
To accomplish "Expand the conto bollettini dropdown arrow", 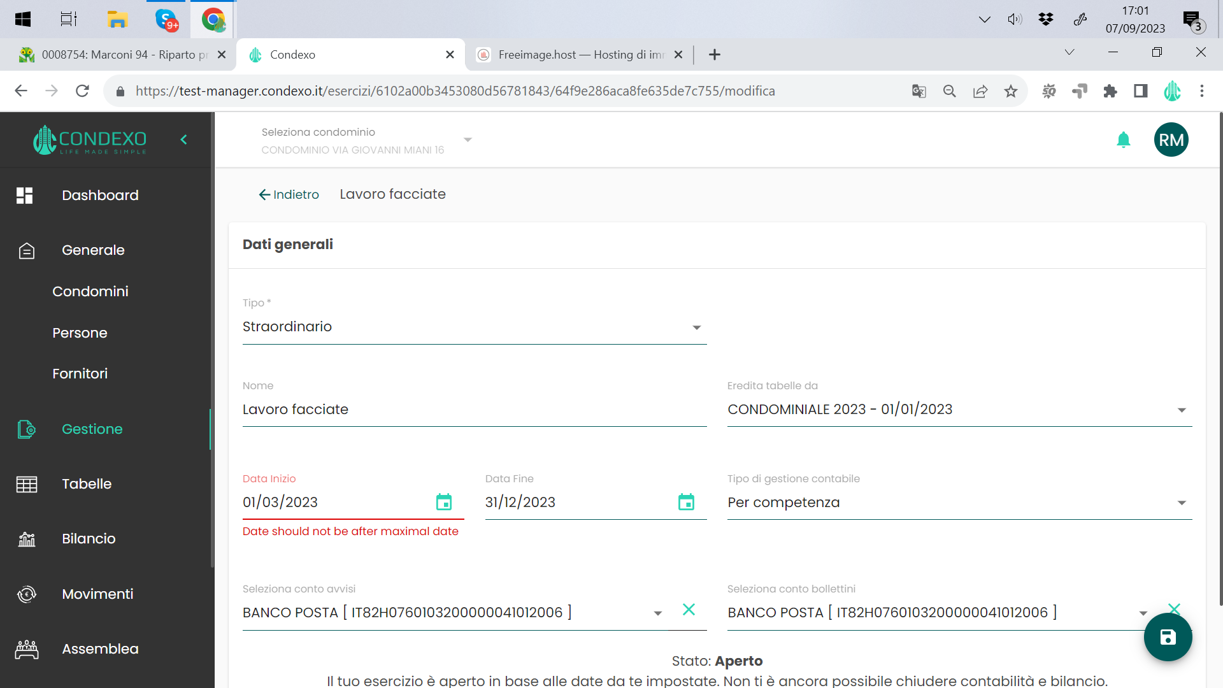I will pyautogui.click(x=1143, y=613).
